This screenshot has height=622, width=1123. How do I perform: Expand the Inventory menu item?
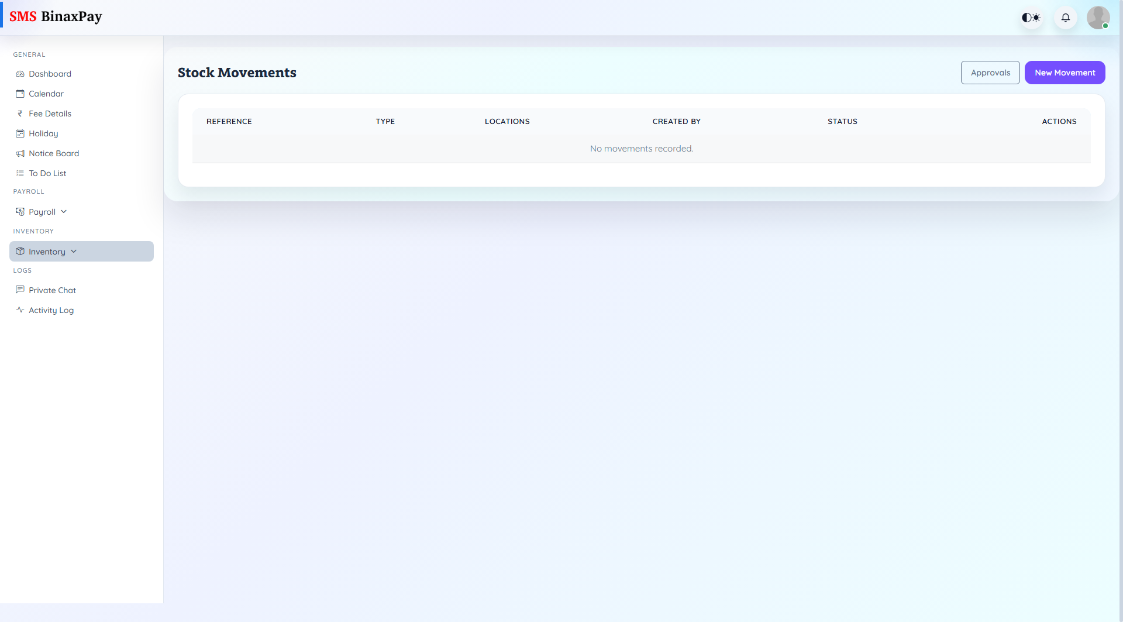tap(47, 251)
